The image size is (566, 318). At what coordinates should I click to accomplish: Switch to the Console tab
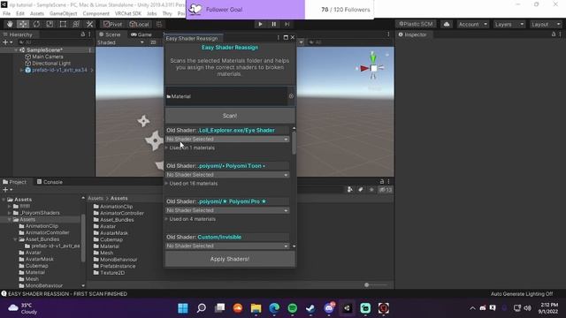pyautogui.click(x=50, y=182)
